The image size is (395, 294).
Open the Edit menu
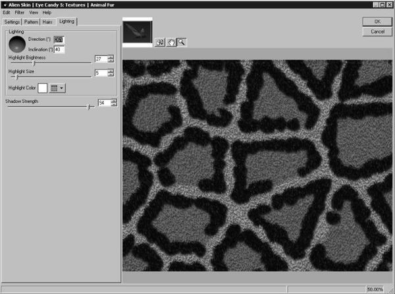tap(7, 13)
